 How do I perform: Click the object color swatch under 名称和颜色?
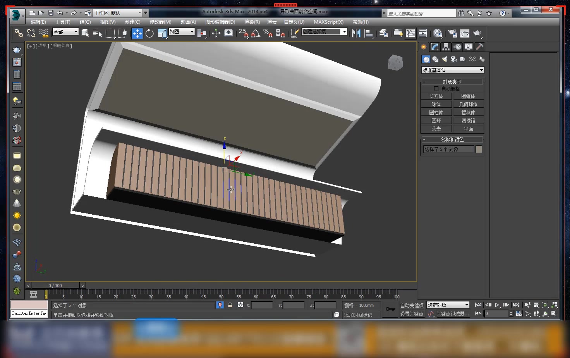click(x=479, y=149)
